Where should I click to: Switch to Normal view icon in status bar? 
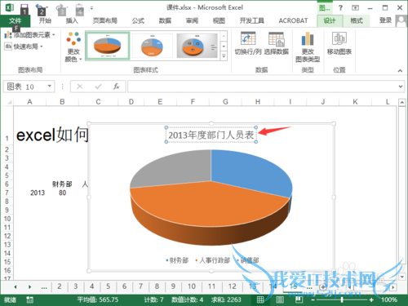(260, 299)
